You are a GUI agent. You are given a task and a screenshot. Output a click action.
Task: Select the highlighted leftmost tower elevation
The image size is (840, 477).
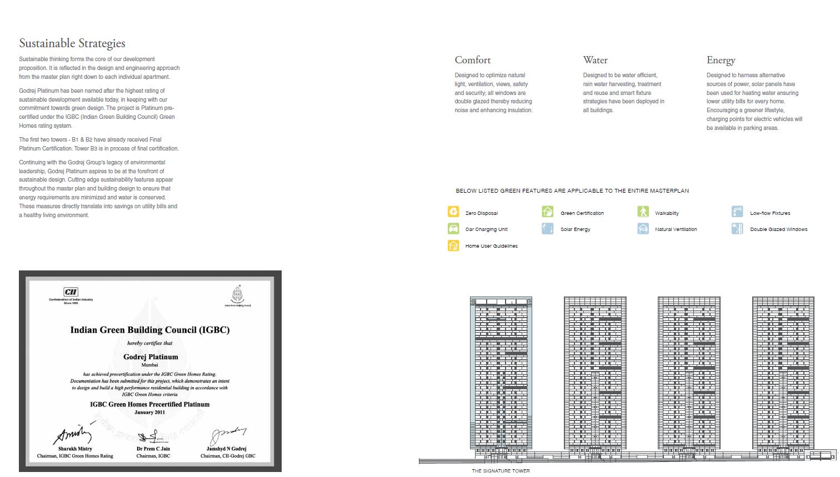tap(501, 372)
